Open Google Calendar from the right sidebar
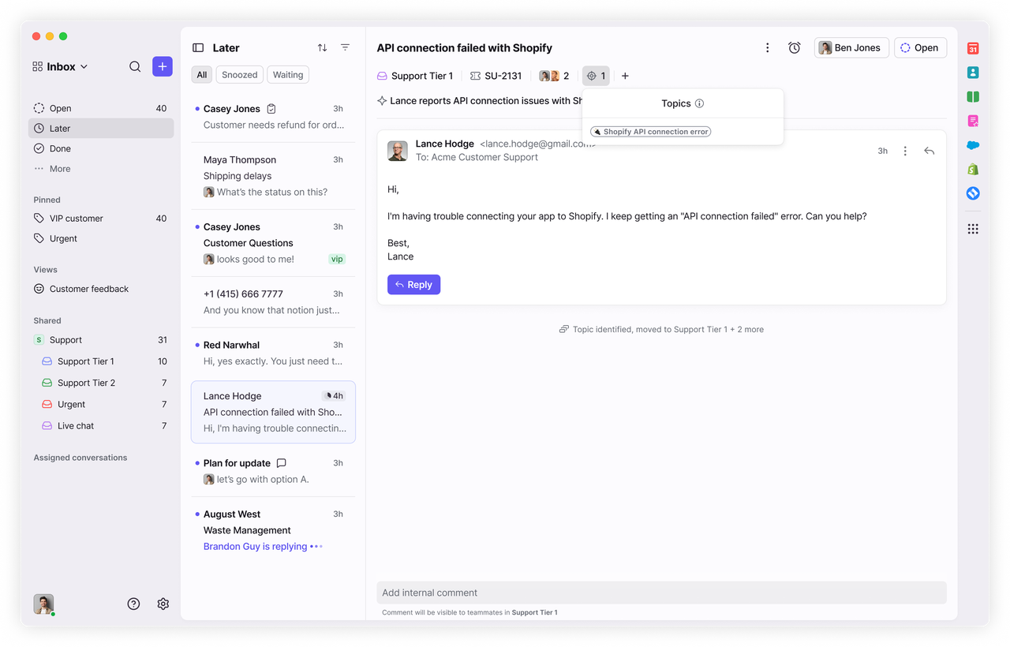Image resolution: width=1010 pixels, height=647 pixels. (973, 48)
